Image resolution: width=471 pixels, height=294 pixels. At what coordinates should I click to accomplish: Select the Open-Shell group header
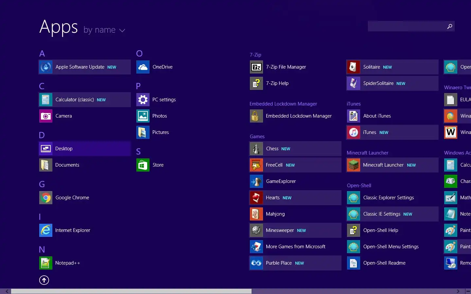(359, 186)
